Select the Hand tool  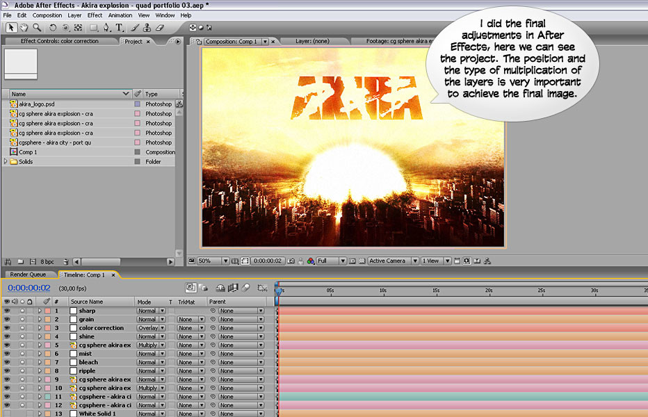point(24,28)
